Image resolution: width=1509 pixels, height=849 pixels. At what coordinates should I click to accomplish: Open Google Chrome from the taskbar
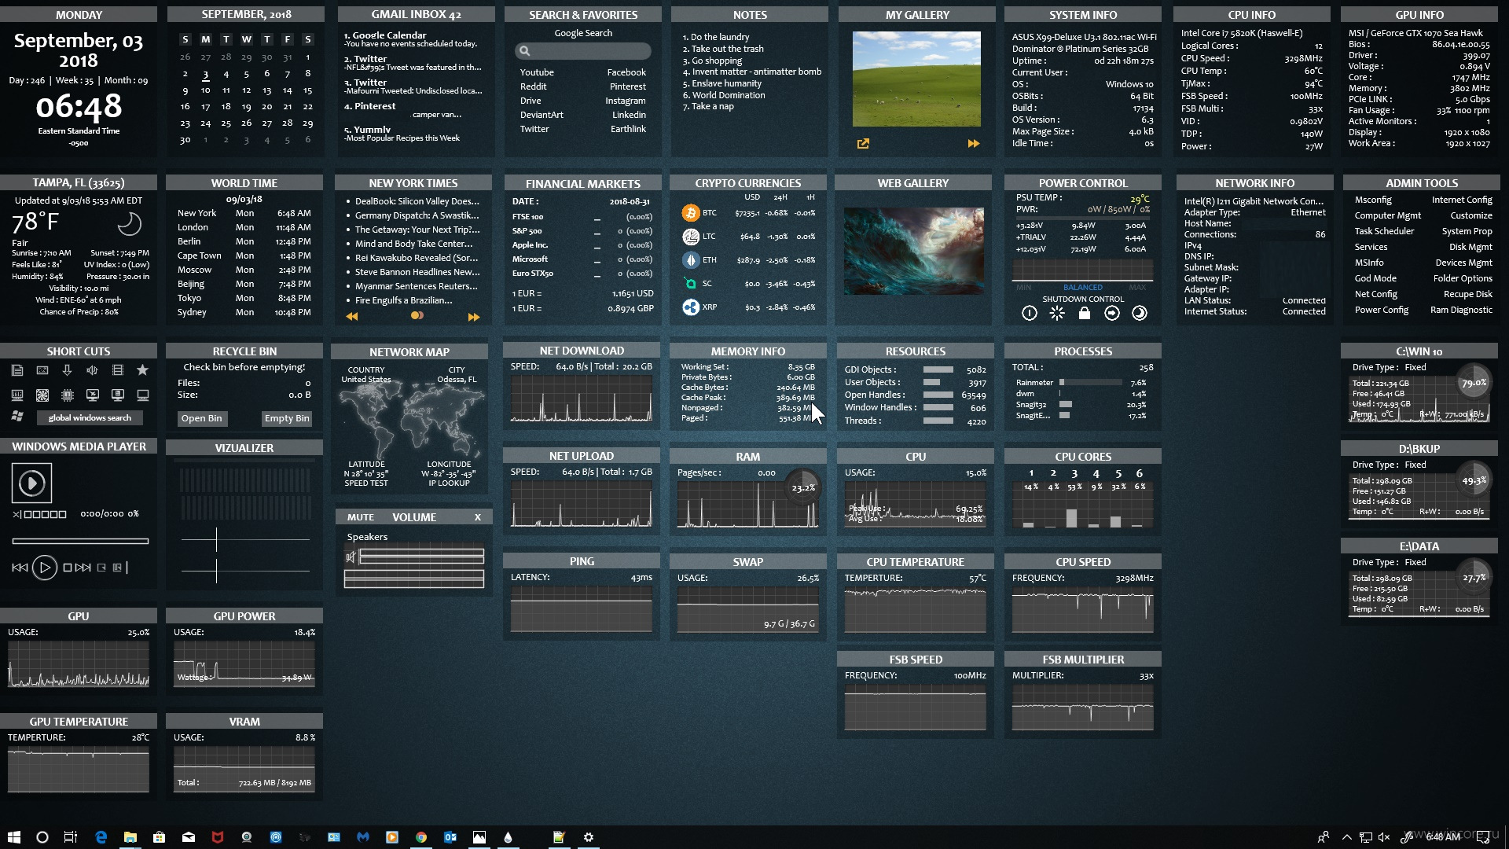[421, 837]
